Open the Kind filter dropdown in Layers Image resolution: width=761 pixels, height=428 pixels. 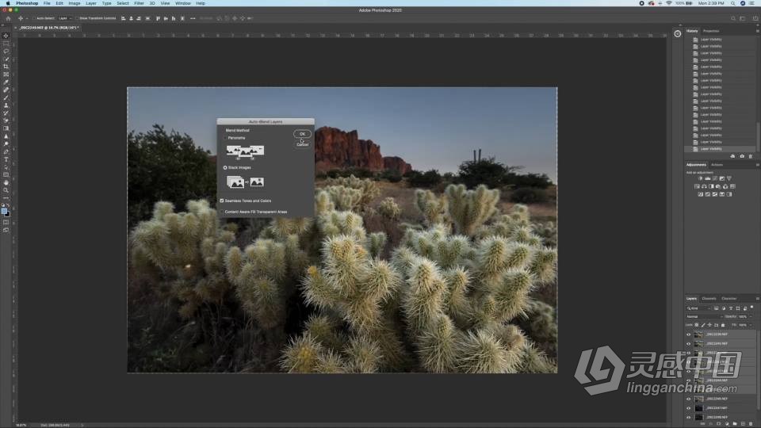(x=699, y=308)
